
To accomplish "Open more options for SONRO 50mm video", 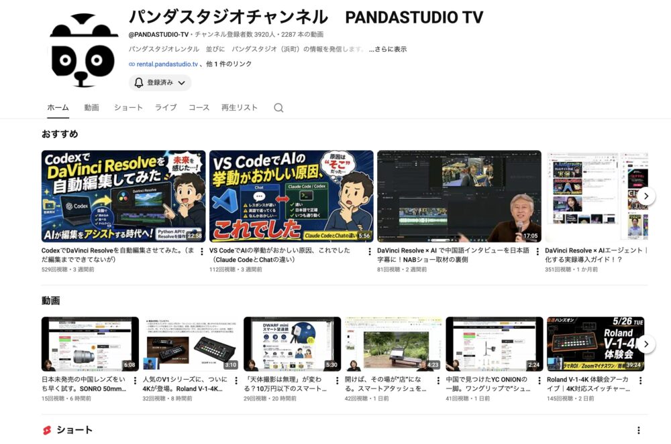I will point(135,380).
